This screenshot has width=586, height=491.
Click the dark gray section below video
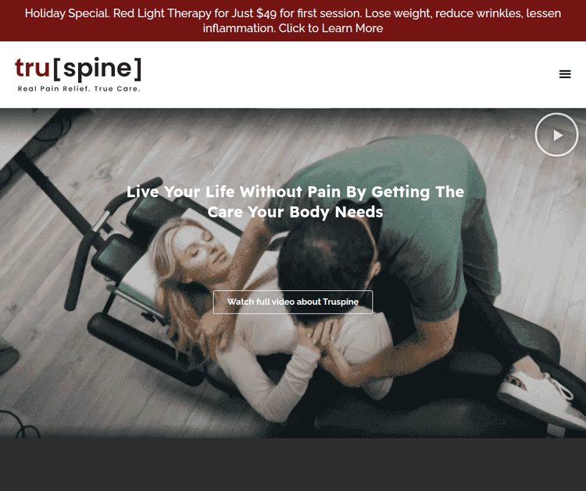point(293,464)
